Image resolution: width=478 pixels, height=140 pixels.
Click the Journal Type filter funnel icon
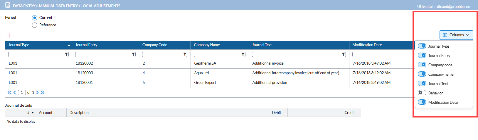(66, 54)
